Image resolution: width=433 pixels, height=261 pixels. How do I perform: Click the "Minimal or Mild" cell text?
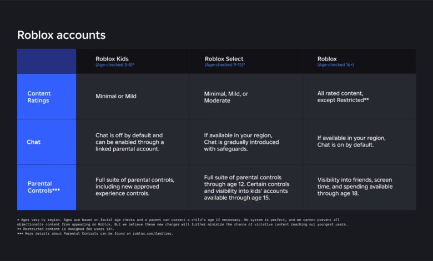115,96
